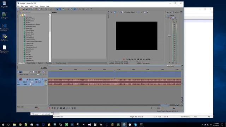Click the timeline horizontal scrollbar thumb
Screen dimensions: 226x127
pos(165,105)
